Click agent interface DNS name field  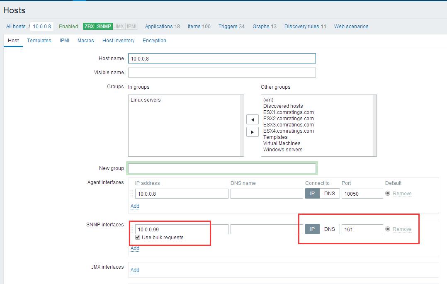tap(267, 194)
